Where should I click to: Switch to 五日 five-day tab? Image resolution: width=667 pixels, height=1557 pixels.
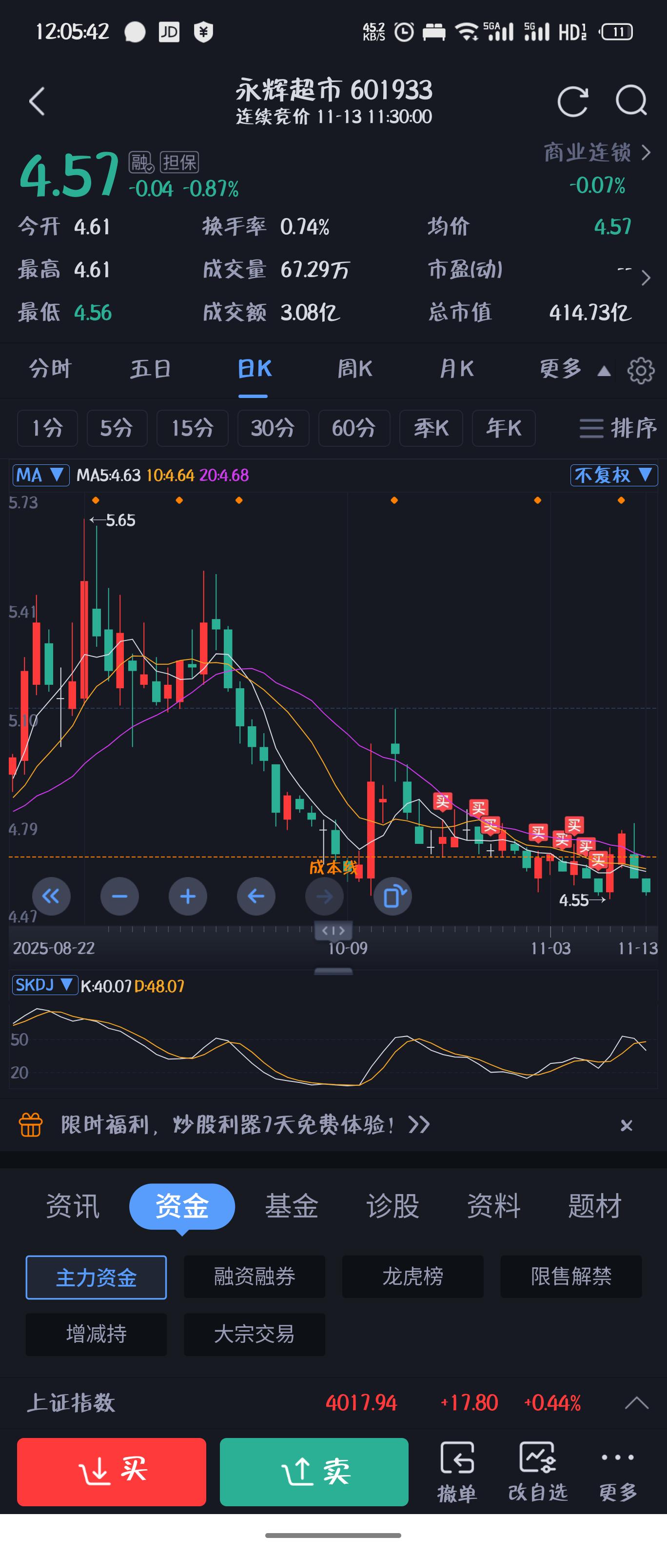[x=151, y=369]
